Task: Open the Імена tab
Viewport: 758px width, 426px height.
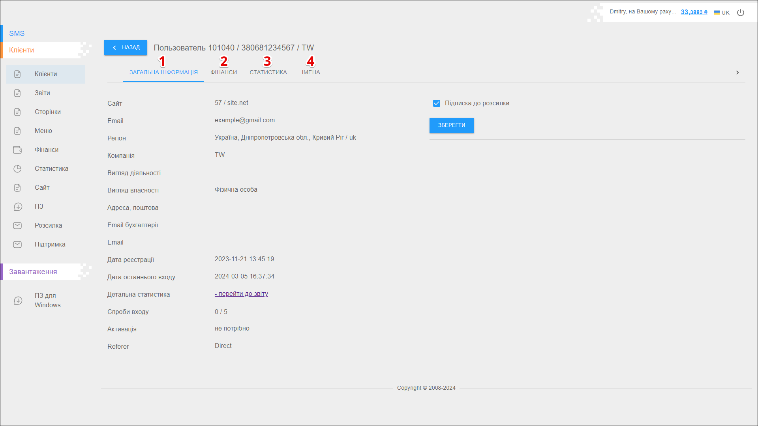Action: 311,73
